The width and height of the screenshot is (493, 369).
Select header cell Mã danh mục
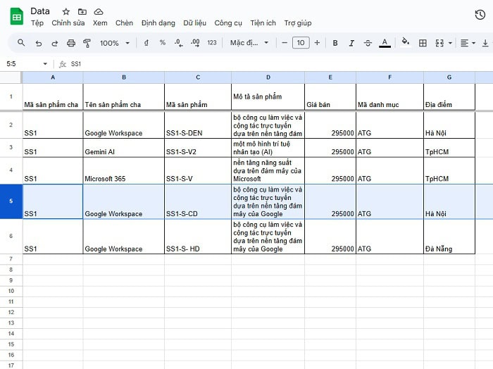click(389, 96)
